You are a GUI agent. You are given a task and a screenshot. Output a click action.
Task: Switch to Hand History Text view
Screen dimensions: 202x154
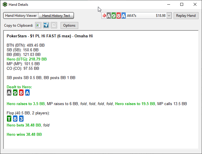click(56, 16)
